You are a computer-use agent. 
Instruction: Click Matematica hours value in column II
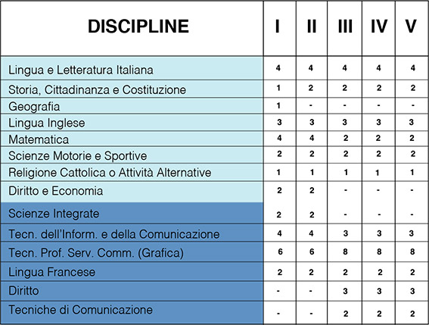click(x=312, y=138)
